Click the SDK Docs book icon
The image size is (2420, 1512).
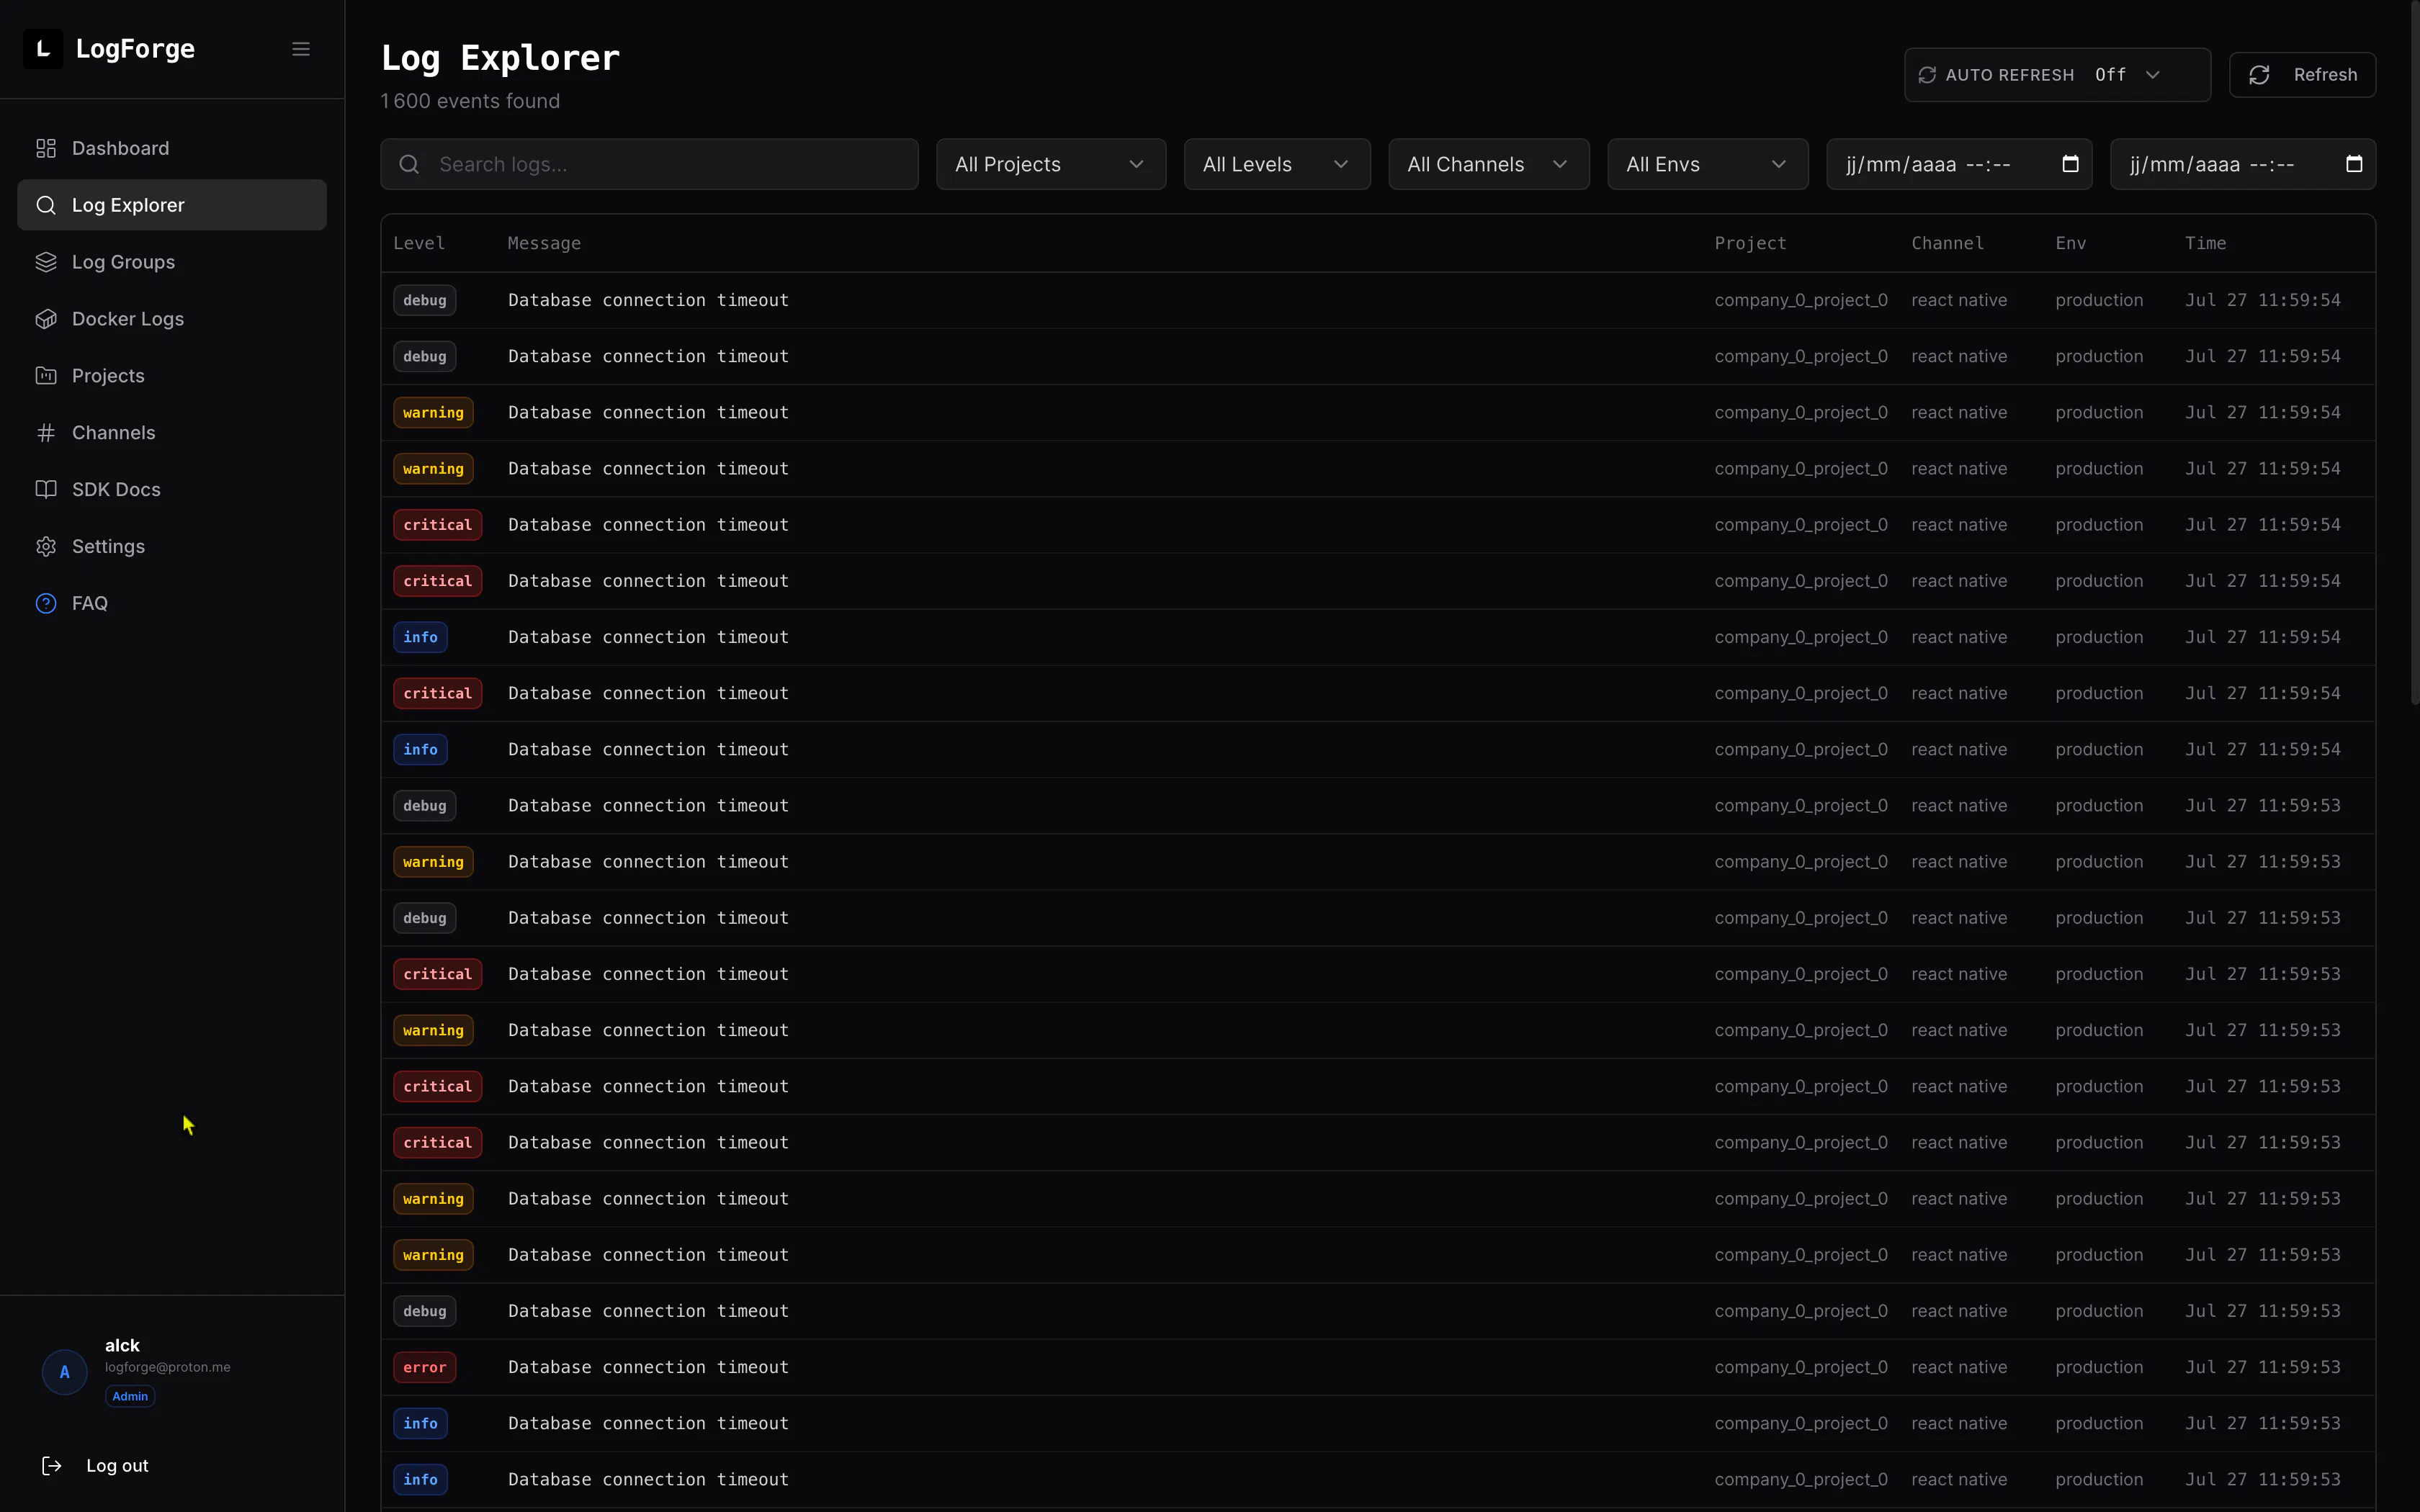click(x=46, y=490)
